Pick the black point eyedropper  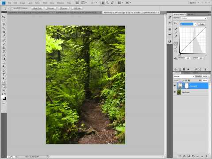click(176, 29)
